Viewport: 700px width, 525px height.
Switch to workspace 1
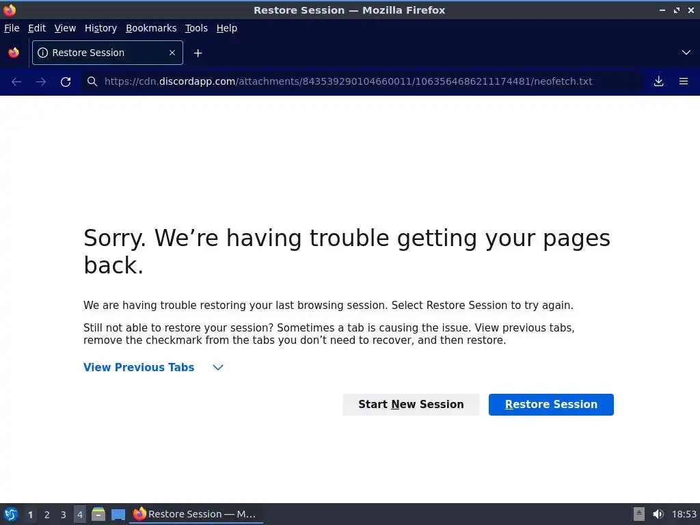coord(30,515)
